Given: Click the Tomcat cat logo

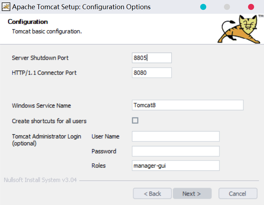Looking at the screenshot, I should pyautogui.click(x=240, y=29).
